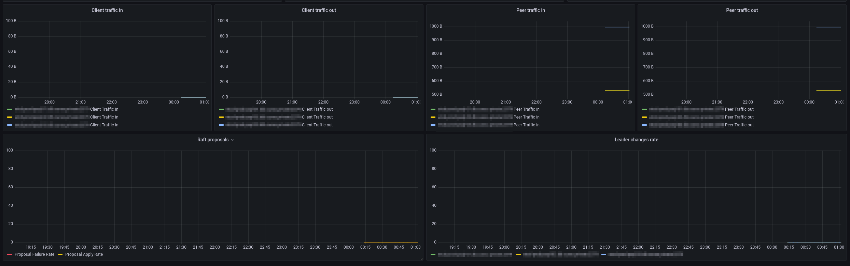Click yellow color swatch for Proposal Apply Rate

pos(60,254)
